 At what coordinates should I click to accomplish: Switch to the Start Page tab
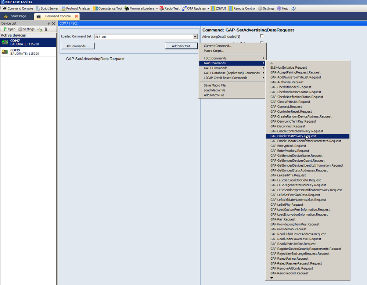pos(15,17)
